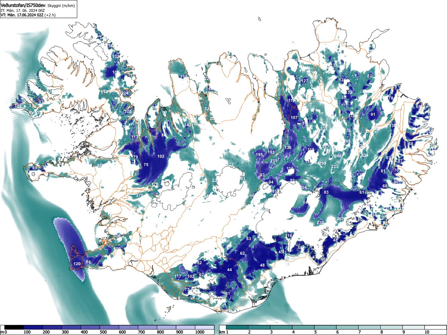Image resolution: width=447 pixels, height=335 pixels.
Task: Pick the black 0–100 m legend swatch
Action: pos(14,327)
